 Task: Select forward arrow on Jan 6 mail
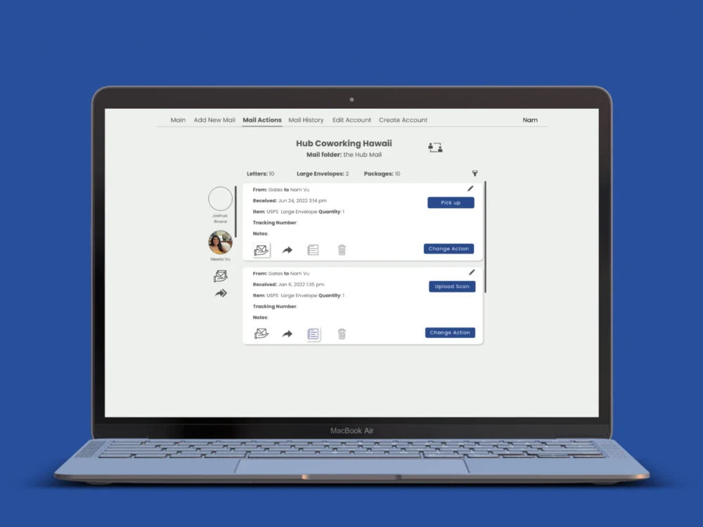pos(288,334)
